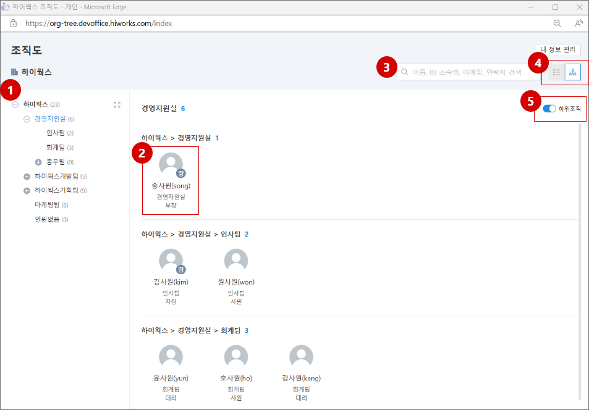Collapse the 경영지원실 tree node
589x410 pixels.
(x=27, y=119)
